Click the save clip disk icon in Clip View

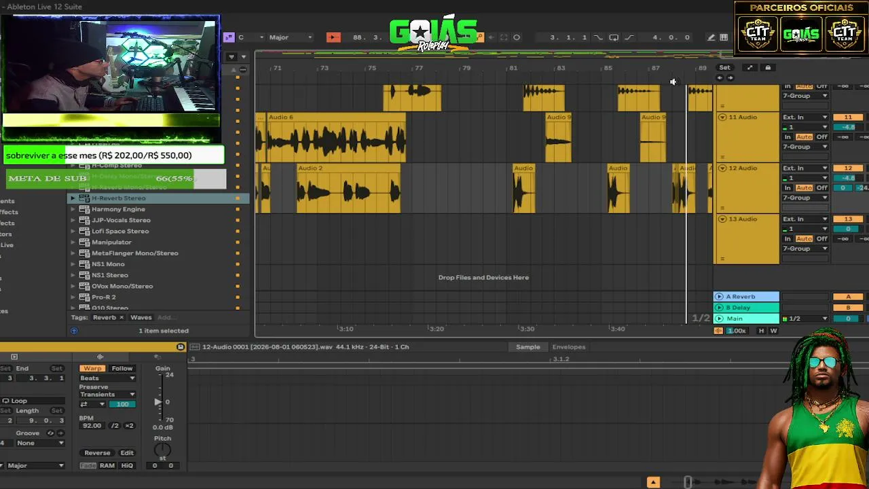pyautogui.click(x=181, y=347)
